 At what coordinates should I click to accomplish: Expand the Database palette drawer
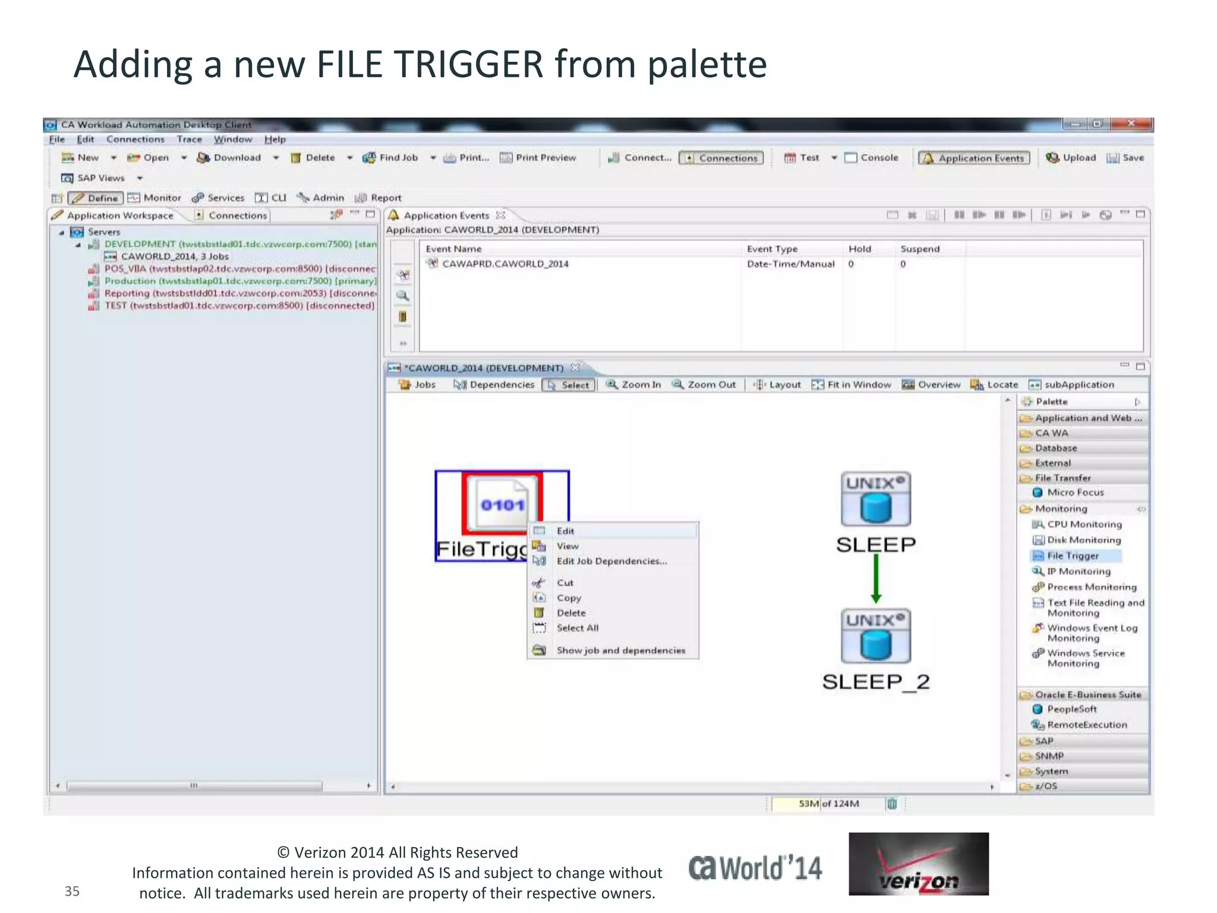(1083, 448)
